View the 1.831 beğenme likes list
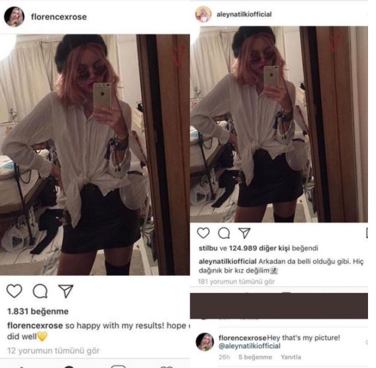The image size is (376, 368). (38, 311)
